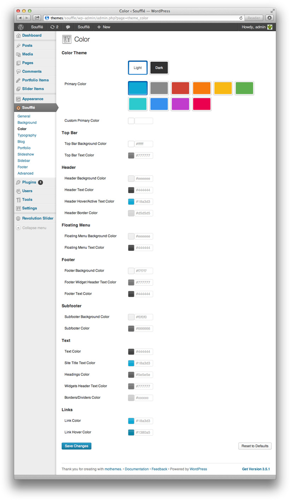Switch to the Dark color theme option
290x500 pixels.
159,68
